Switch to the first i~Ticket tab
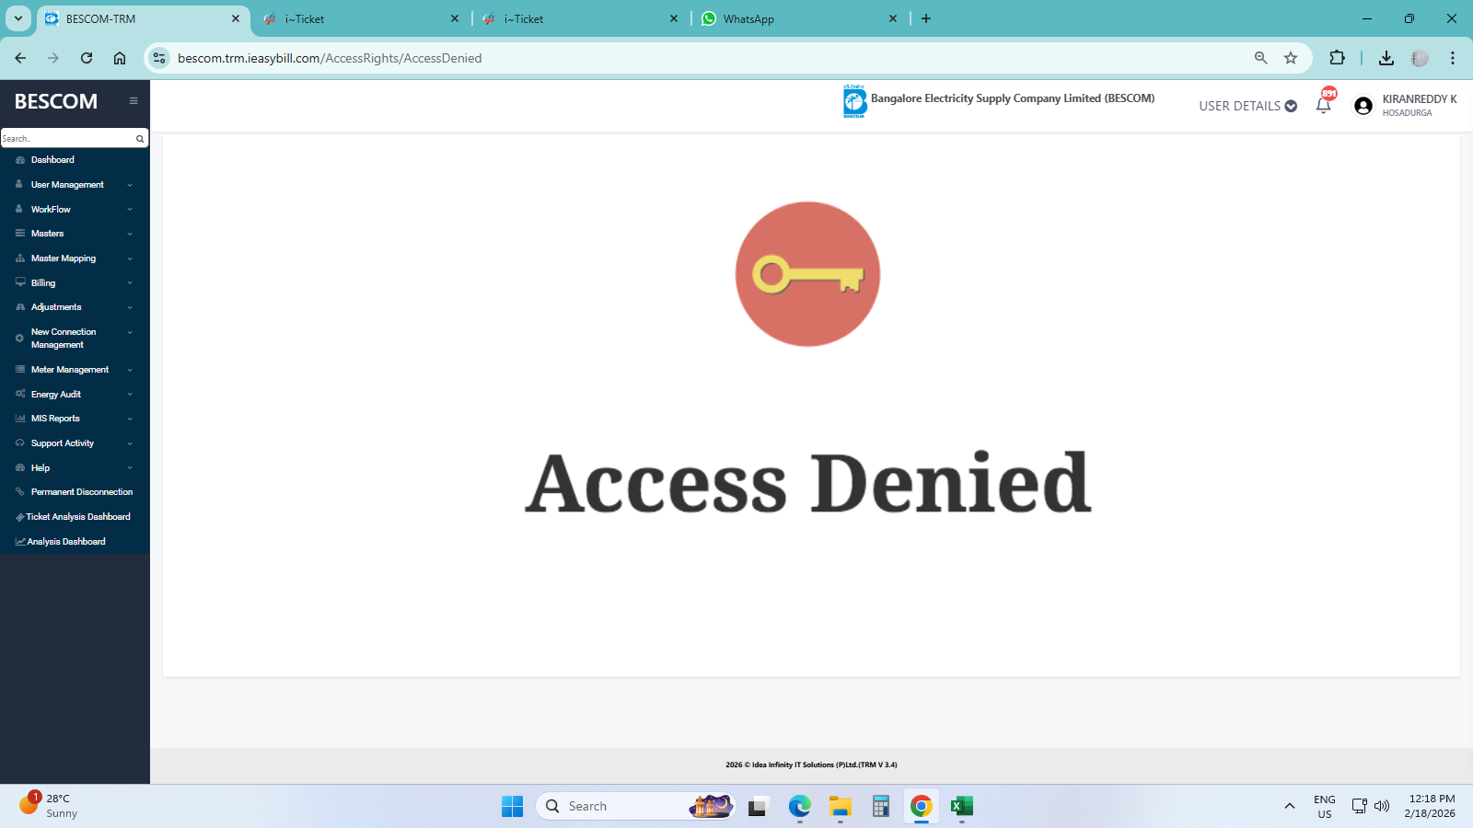The width and height of the screenshot is (1473, 828). (362, 18)
